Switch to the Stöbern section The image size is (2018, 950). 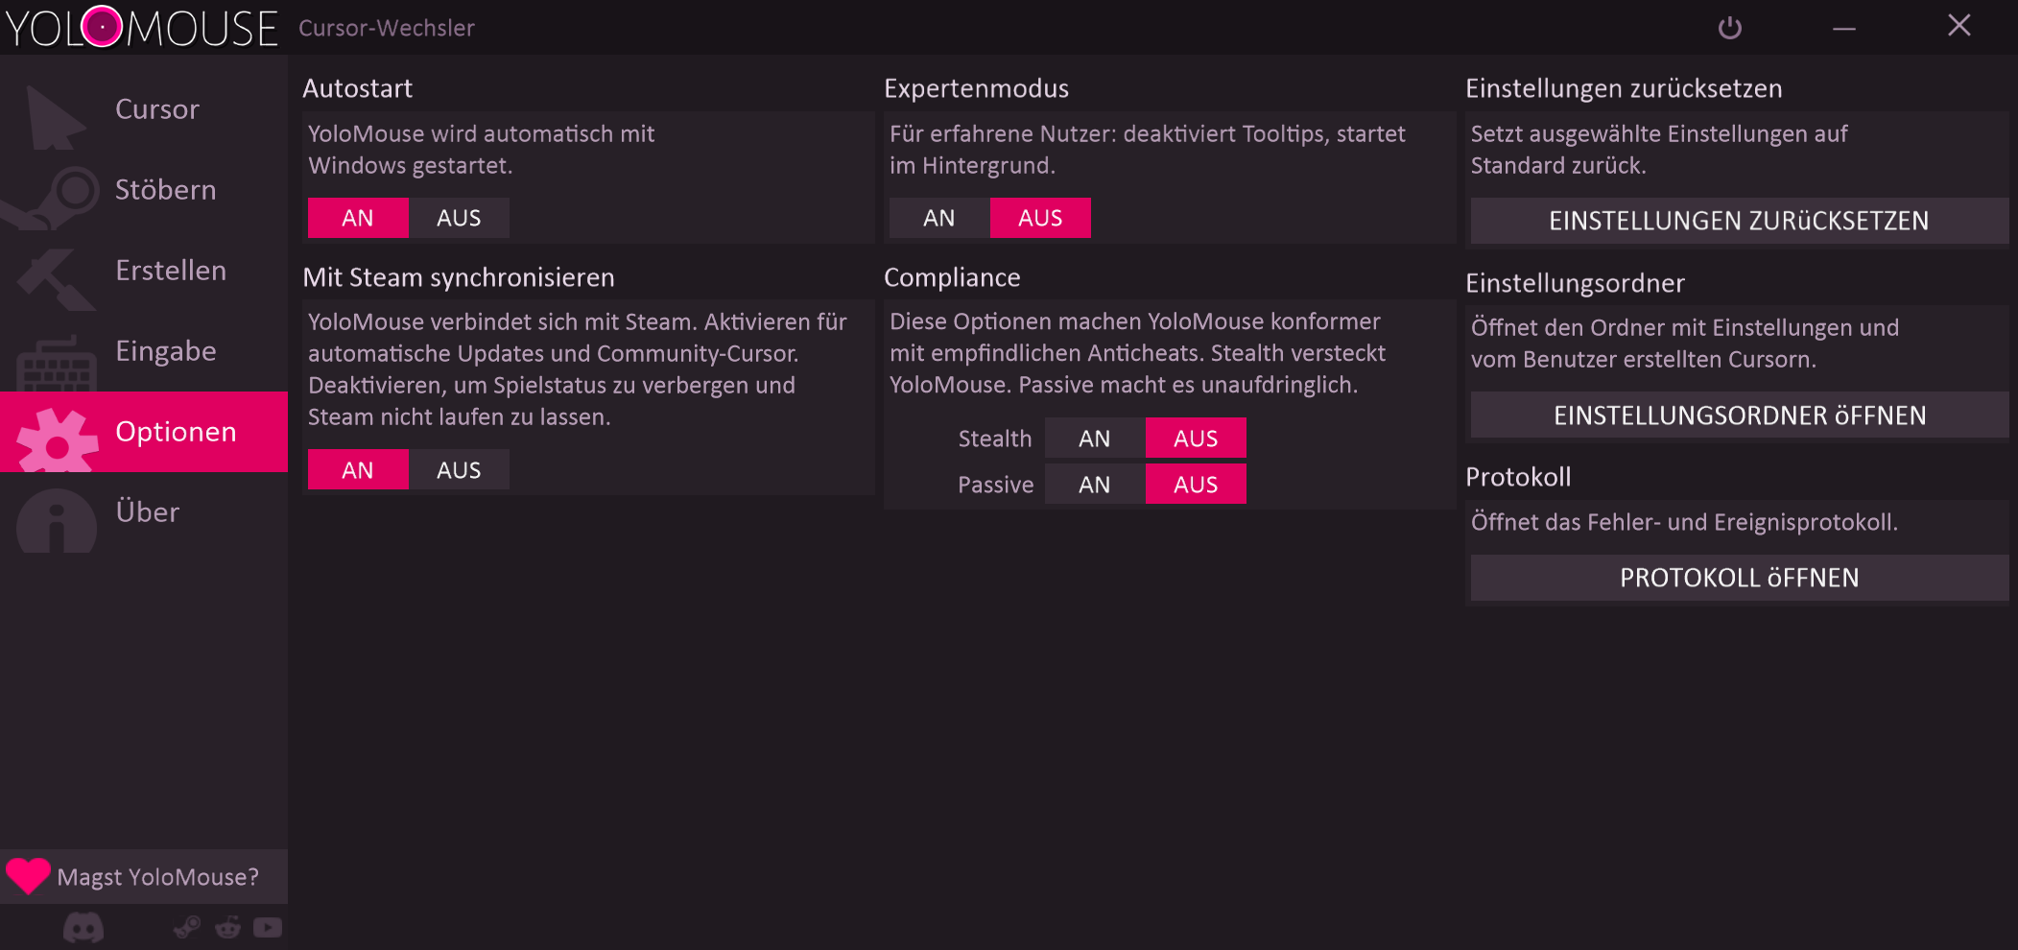coord(165,190)
